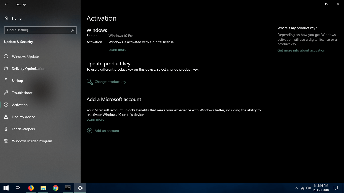Open the Wi-Fi network tray icon
Screen dimensions: 344x193
[x=303, y=188]
